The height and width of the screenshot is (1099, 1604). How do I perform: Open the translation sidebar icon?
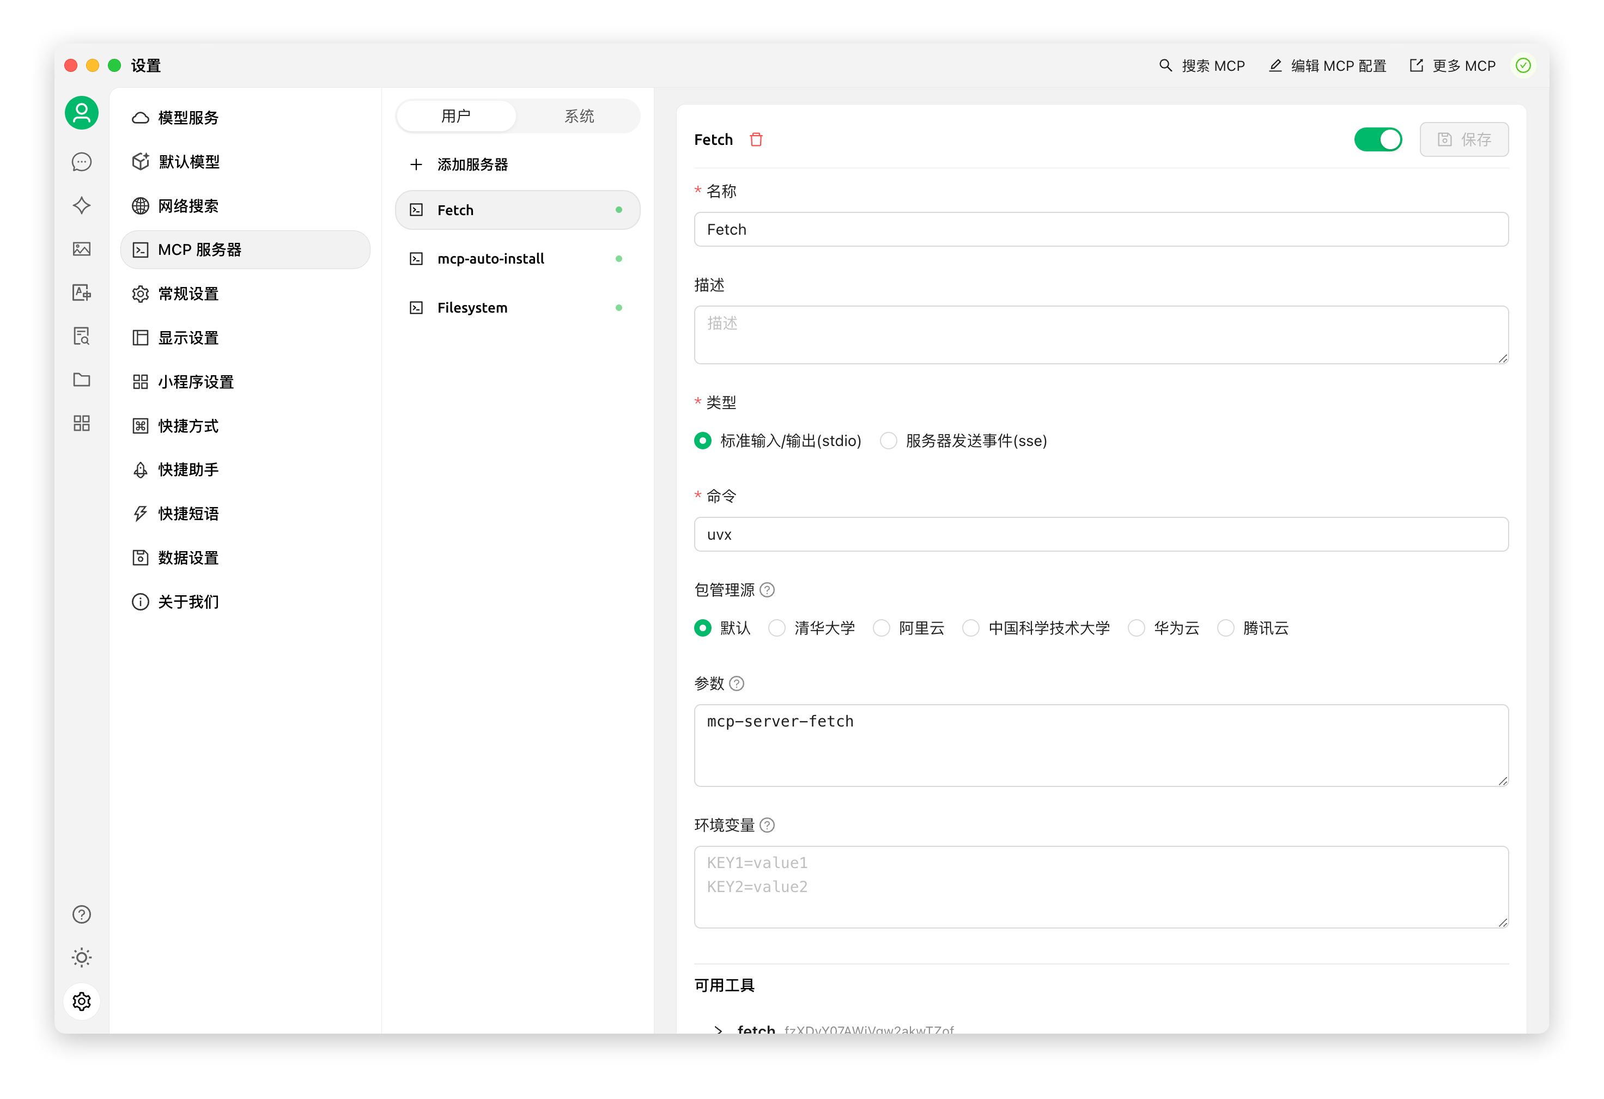[x=81, y=292]
